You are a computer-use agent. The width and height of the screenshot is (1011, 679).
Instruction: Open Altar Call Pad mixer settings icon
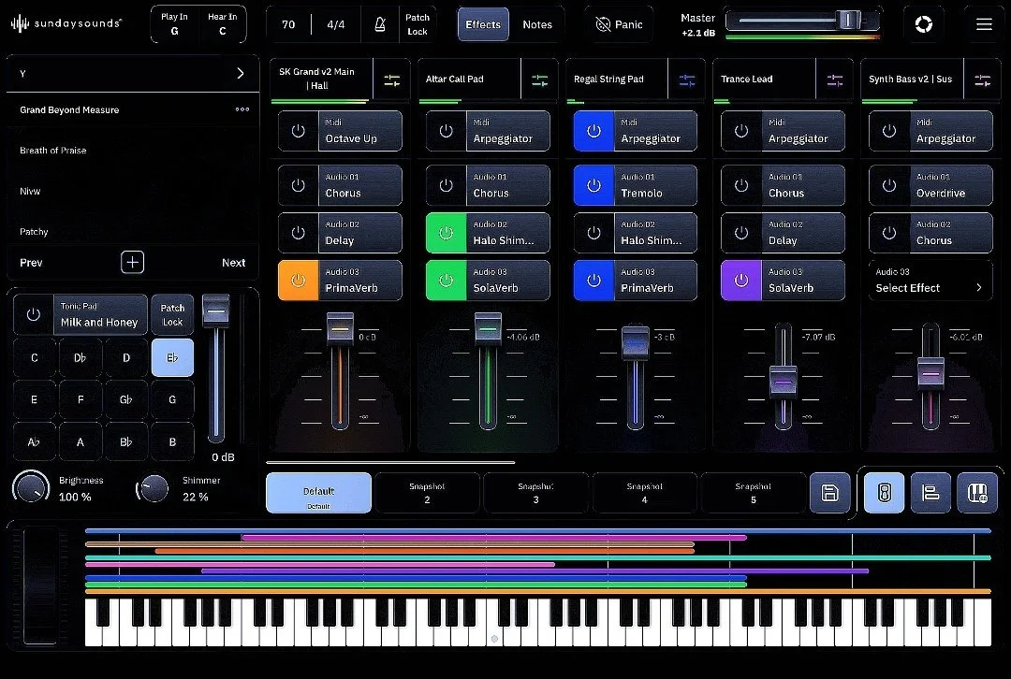(540, 80)
